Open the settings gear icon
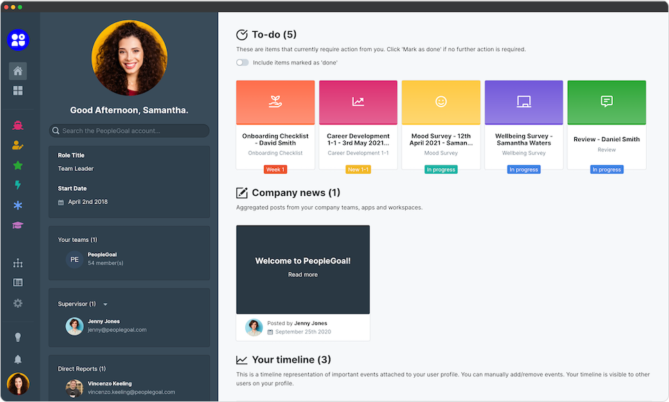669x402 pixels. (x=18, y=303)
